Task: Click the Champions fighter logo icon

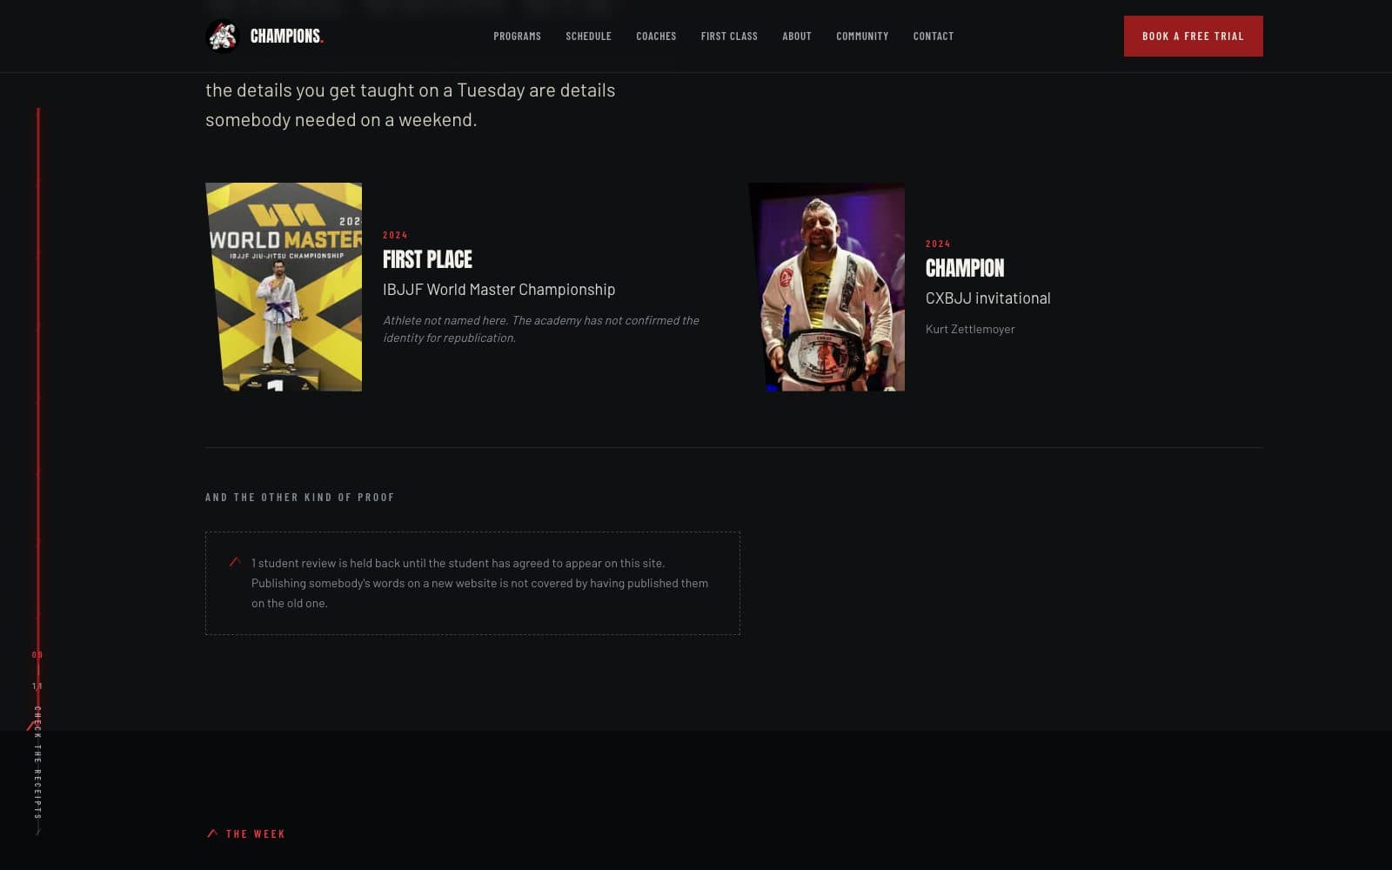Action: click(222, 36)
